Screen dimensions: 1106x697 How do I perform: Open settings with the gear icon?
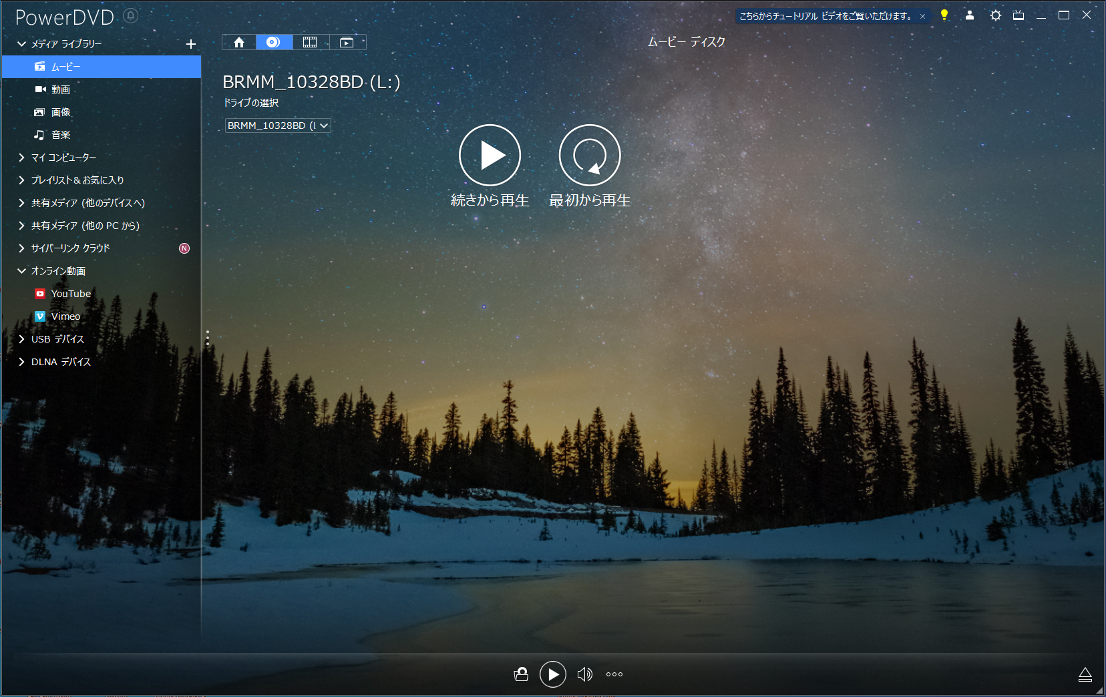click(x=996, y=15)
